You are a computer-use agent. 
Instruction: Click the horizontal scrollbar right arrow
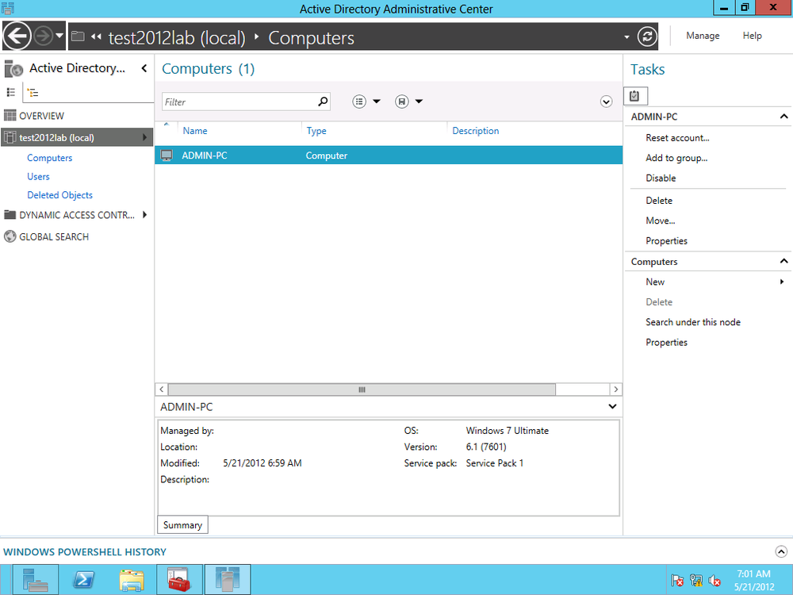[x=615, y=389]
